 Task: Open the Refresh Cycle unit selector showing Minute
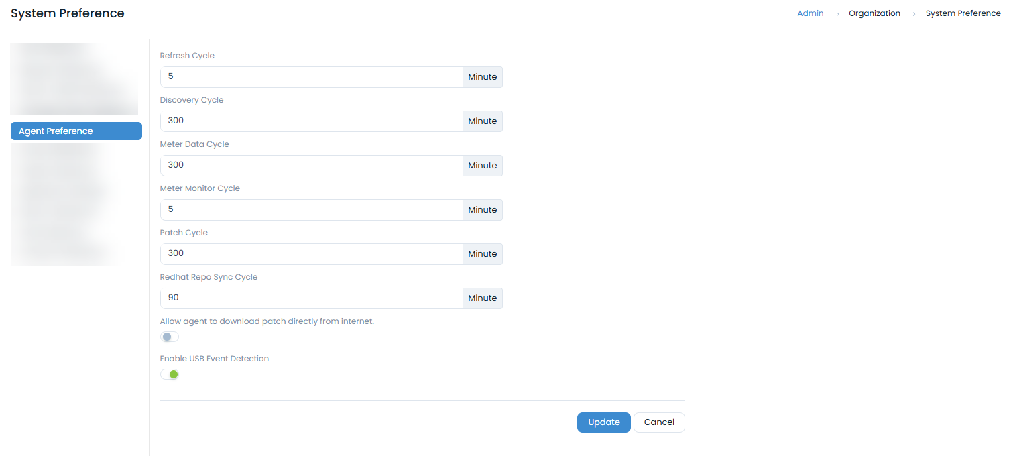pos(482,76)
